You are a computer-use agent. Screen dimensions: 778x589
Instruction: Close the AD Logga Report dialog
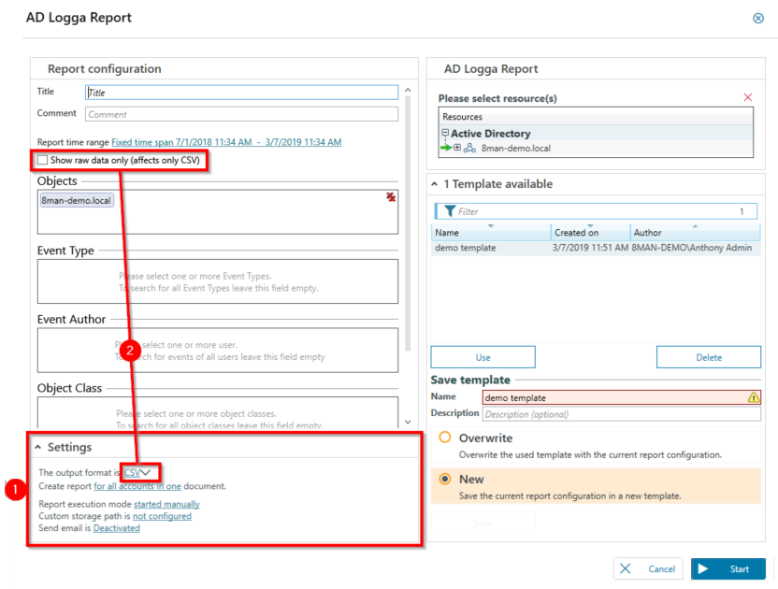click(x=757, y=18)
